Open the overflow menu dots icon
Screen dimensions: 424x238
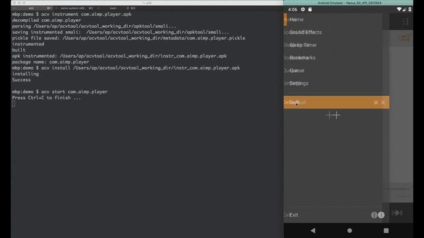pyautogui.click(x=405, y=22)
